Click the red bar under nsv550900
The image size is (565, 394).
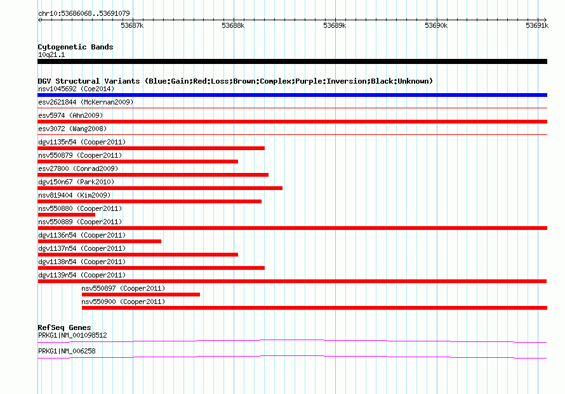[315, 308]
